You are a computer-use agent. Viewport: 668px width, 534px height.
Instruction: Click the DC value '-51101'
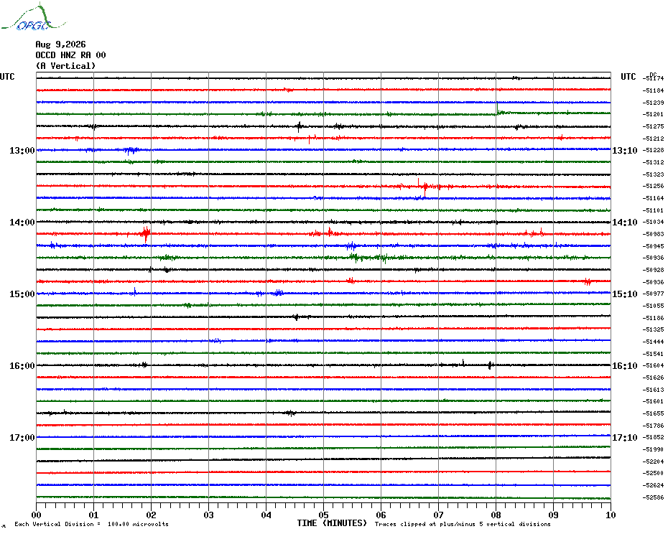pos(654,210)
